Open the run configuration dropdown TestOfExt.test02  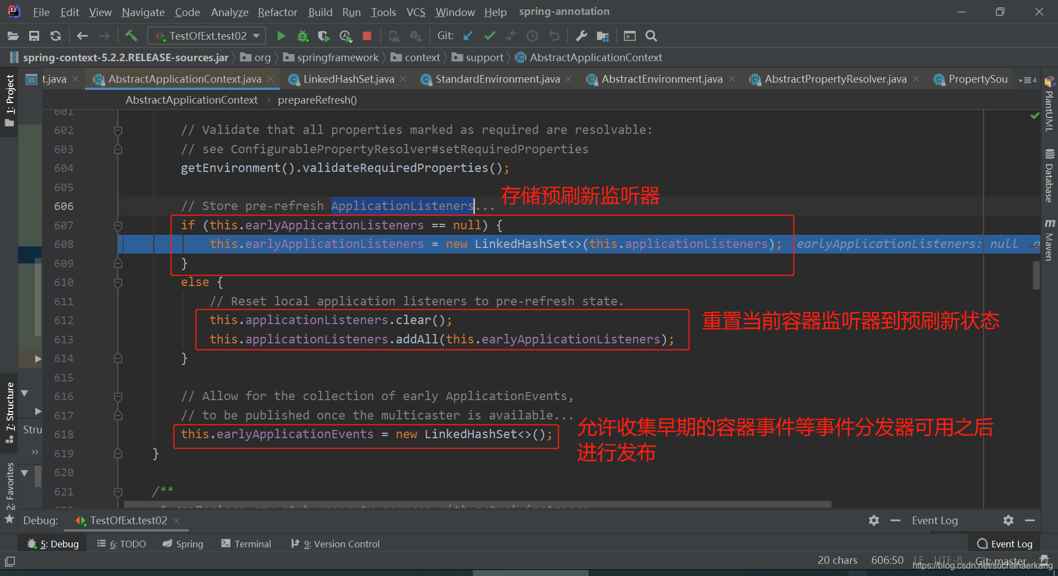207,36
